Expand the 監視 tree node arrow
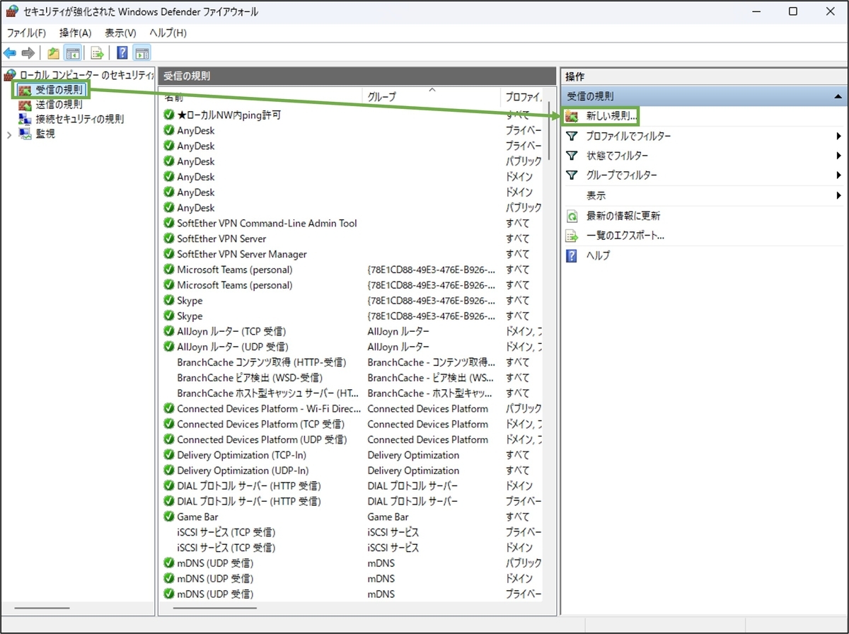The height and width of the screenshot is (634, 849). (x=8, y=134)
